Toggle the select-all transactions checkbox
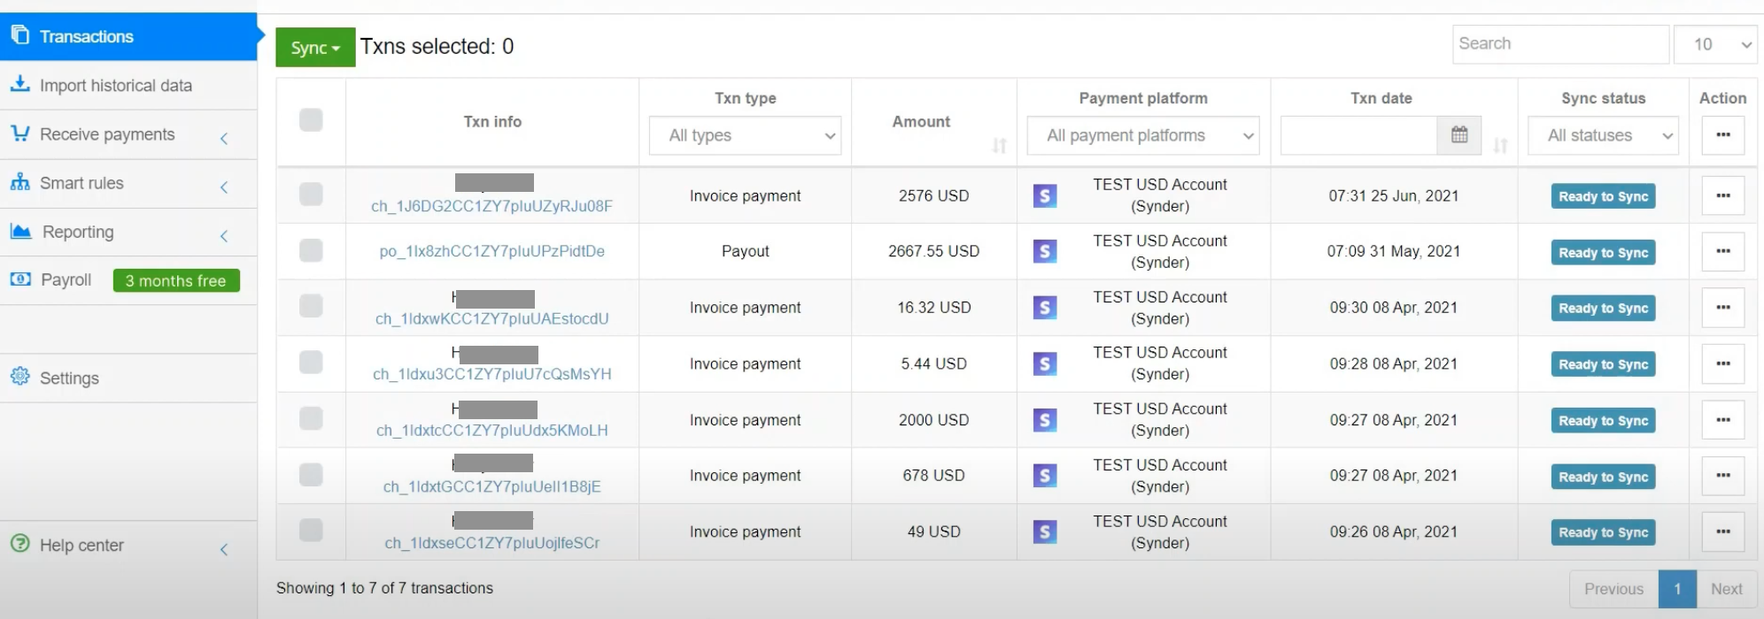 [x=311, y=119]
